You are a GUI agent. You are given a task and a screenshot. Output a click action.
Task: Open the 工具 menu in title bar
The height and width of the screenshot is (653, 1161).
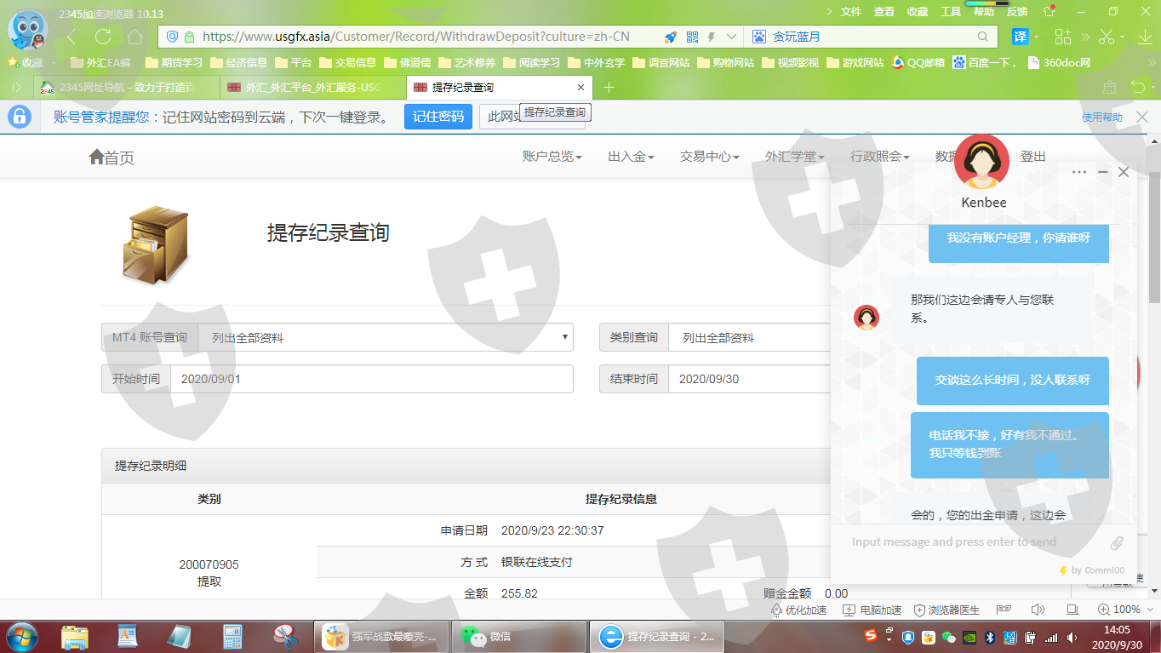pyautogui.click(x=950, y=12)
